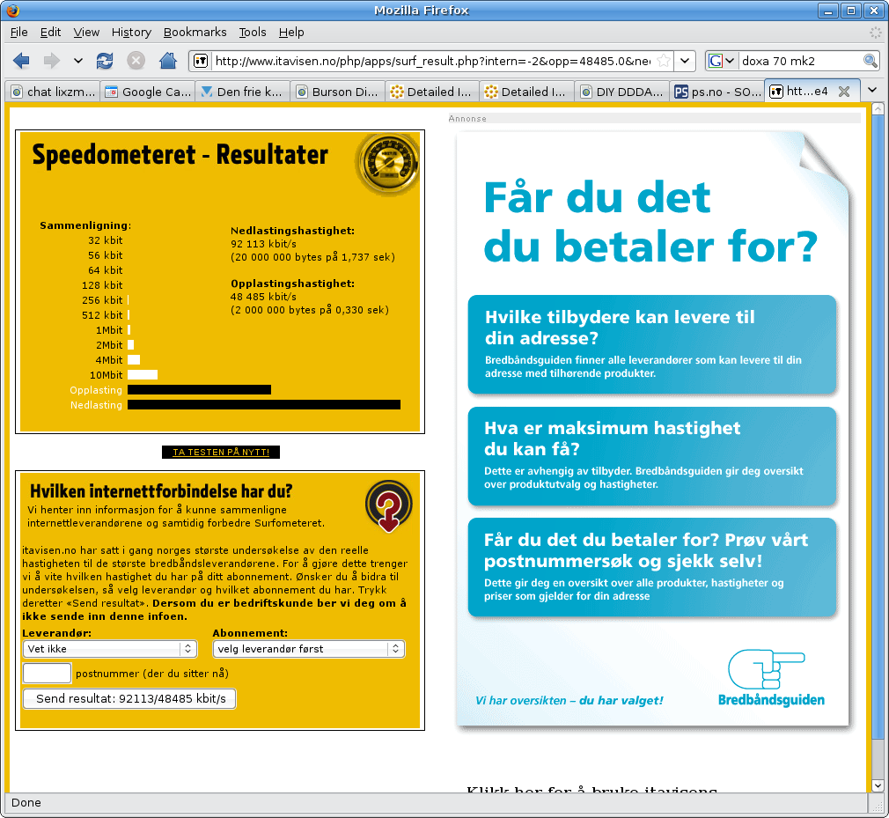Click the URL address field

coord(432,61)
